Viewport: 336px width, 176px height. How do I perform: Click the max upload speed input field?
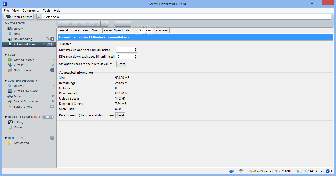[x=125, y=50]
